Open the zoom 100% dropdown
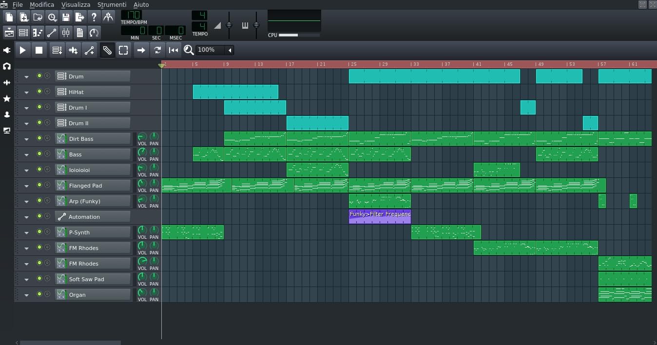This screenshot has height=345, width=657. pyautogui.click(x=215, y=50)
